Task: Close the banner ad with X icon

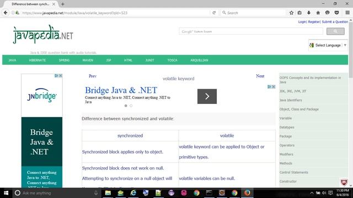Action: coord(274,87)
